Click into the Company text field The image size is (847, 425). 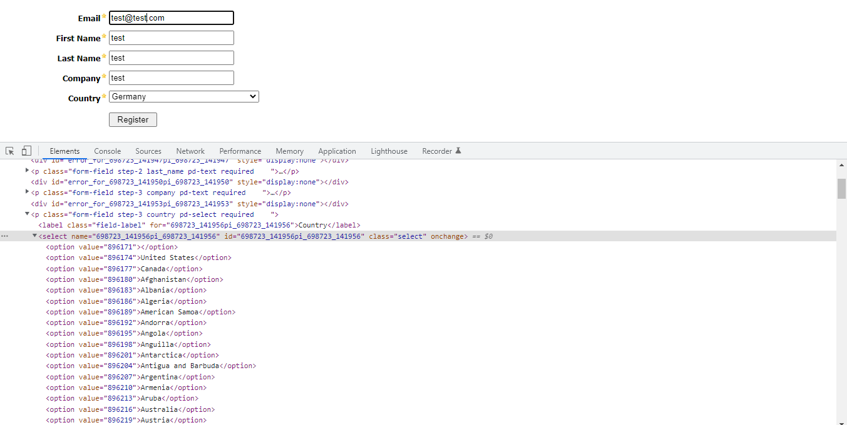(171, 78)
